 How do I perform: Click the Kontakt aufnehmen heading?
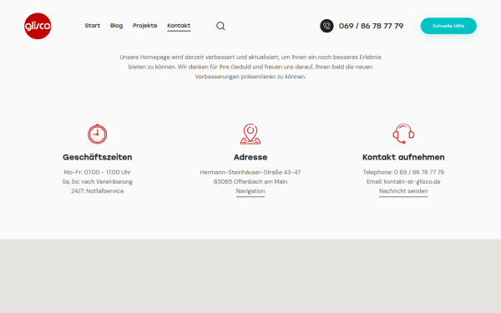403,157
